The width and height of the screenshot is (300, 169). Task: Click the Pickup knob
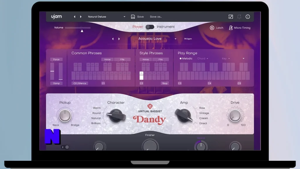click(x=65, y=116)
